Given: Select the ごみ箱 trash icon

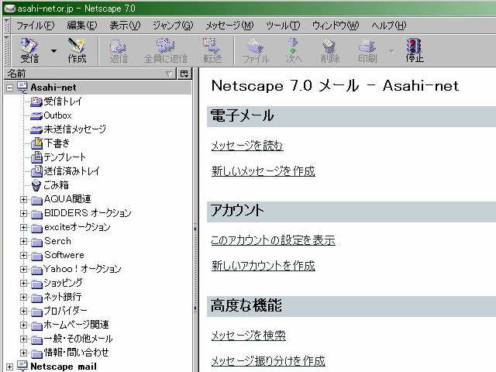Looking at the screenshot, I should click(x=36, y=185).
